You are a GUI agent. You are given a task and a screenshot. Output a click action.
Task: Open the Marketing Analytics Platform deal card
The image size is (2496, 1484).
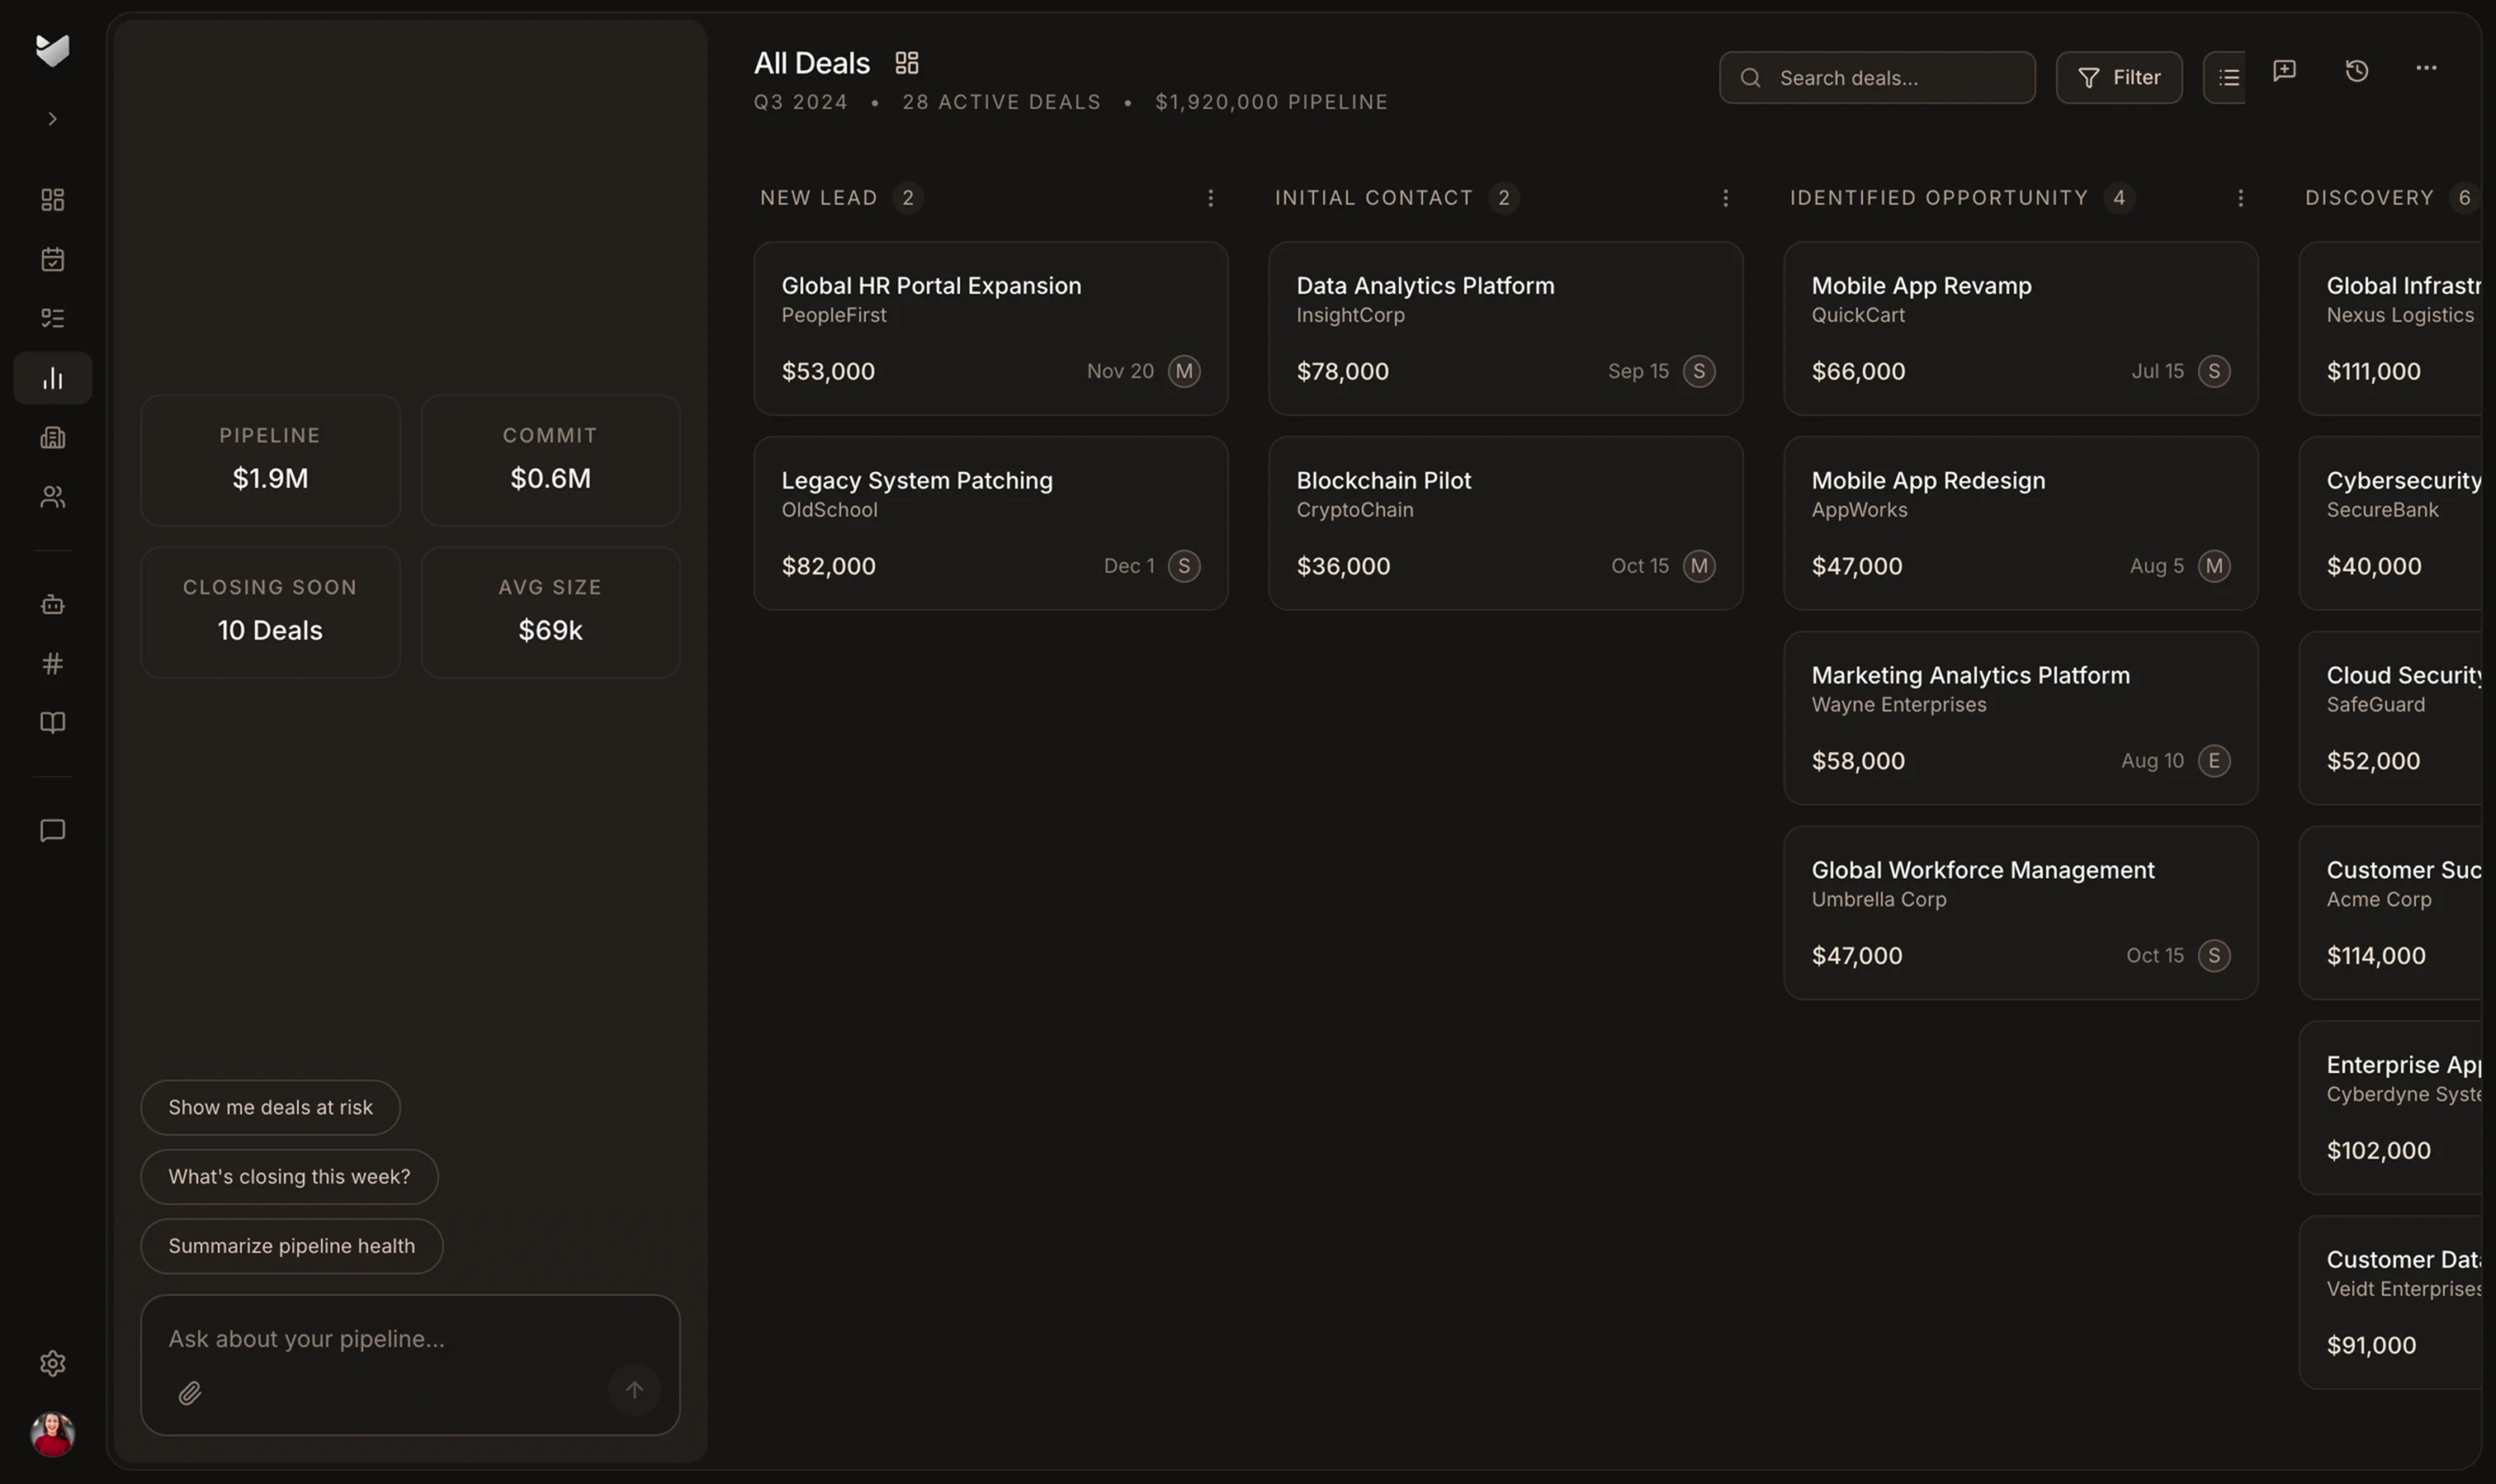coord(2020,718)
